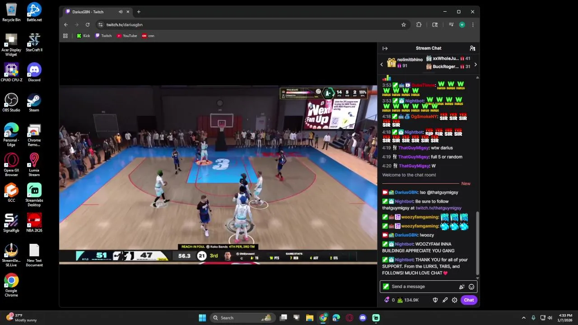Viewport: 578px width, 325px height.
Task: Open Opera GX from the taskbar
Action: [x=349, y=318]
